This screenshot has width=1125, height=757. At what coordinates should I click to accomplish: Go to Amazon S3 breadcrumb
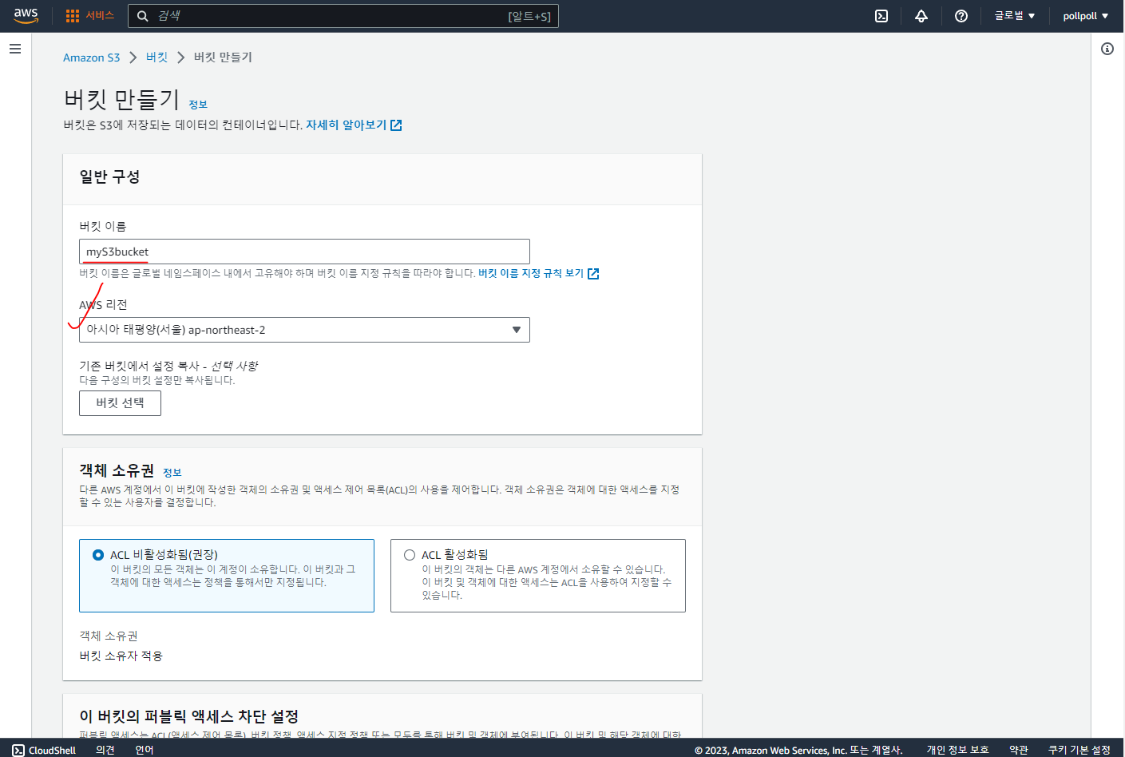tap(91, 57)
